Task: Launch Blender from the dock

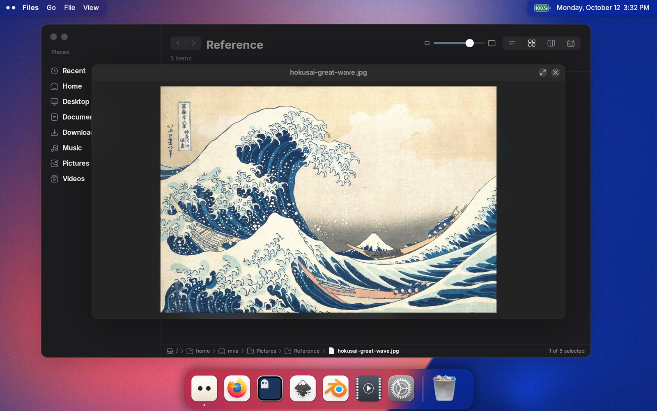Action: (335, 388)
